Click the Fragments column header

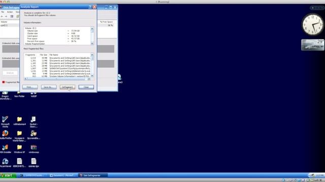(x=30, y=55)
